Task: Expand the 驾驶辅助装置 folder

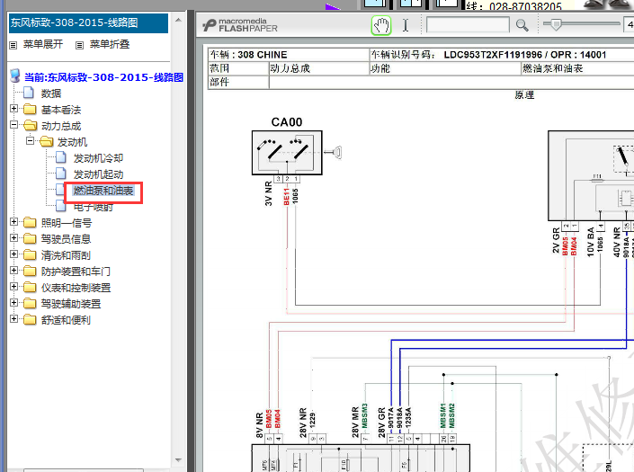Action: pyautogui.click(x=13, y=303)
